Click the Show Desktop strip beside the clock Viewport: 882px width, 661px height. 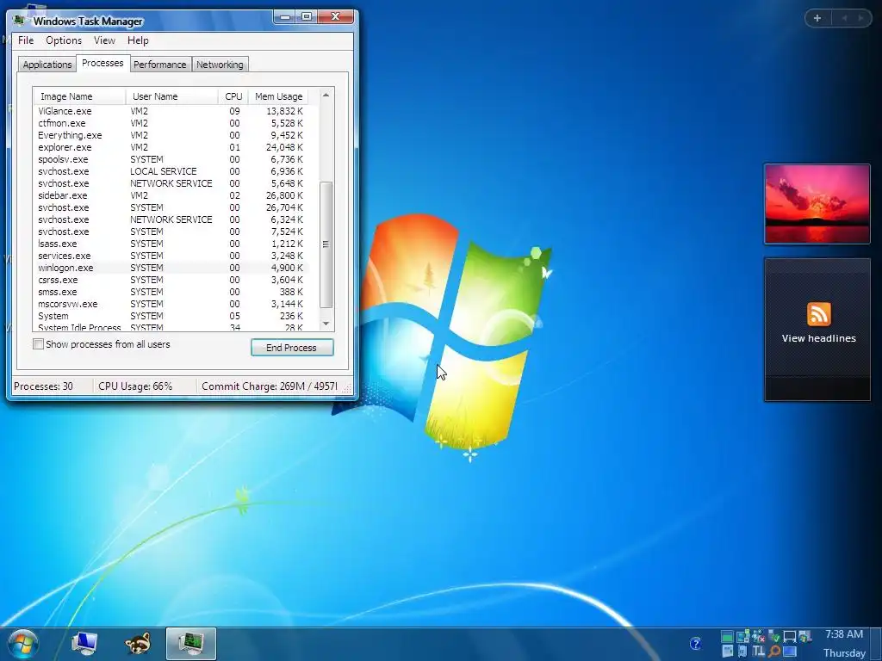click(x=875, y=644)
